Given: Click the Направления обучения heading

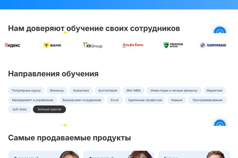Looking at the screenshot, I should pos(53,74).
